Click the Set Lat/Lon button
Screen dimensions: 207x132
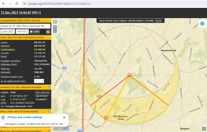(x=42, y=92)
